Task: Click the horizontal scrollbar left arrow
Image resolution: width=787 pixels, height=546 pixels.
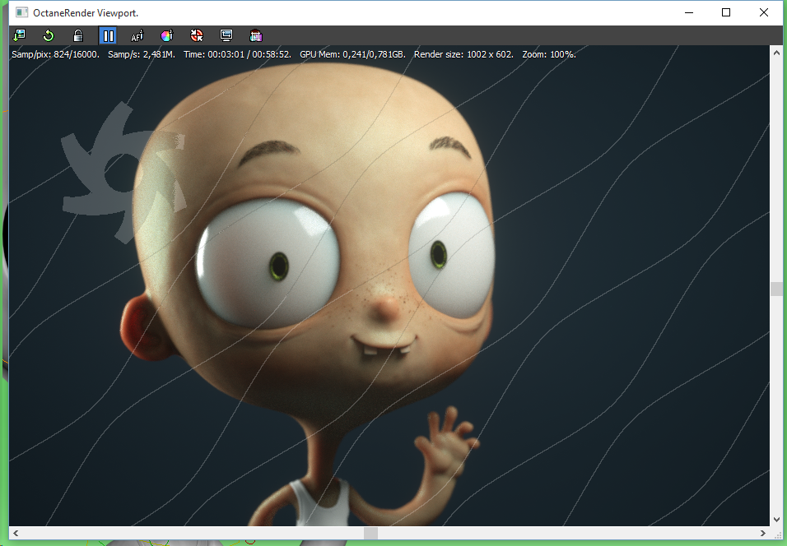Action: pyautogui.click(x=16, y=533)
